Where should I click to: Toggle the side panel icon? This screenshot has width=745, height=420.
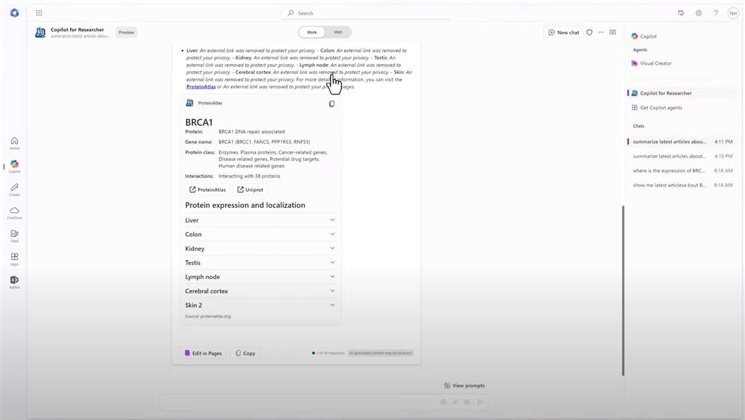click(x=613, y=32)
